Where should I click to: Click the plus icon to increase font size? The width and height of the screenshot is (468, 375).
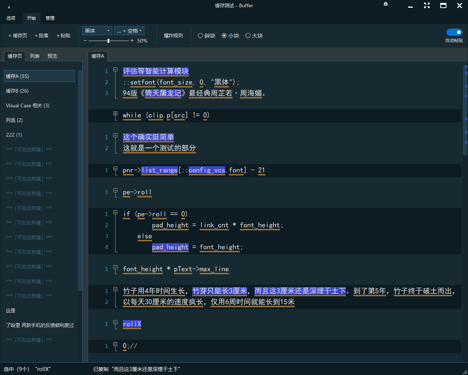click(132, 41)
